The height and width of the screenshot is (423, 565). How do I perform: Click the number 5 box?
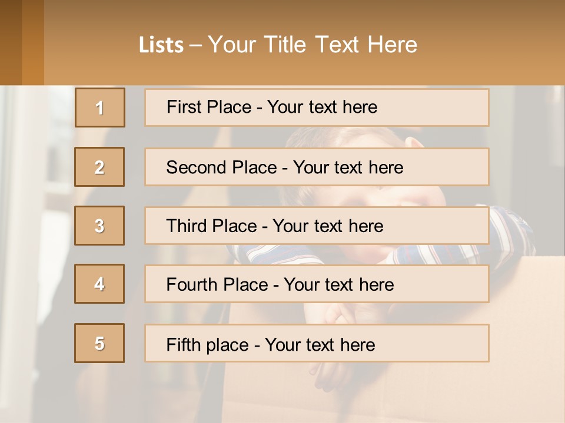click(x=99, y=343)
